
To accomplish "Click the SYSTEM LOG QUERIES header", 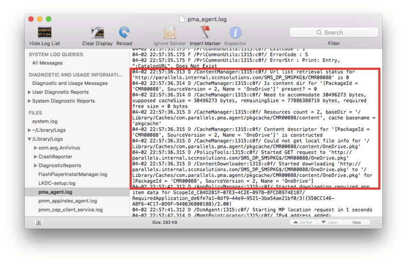I will [x=56, y=54].
